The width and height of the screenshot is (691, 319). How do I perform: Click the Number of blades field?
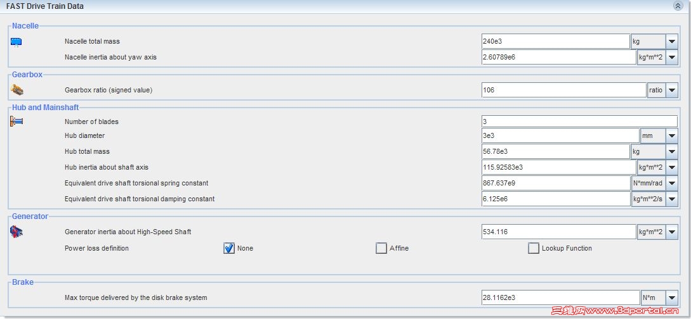pos(579,122)
